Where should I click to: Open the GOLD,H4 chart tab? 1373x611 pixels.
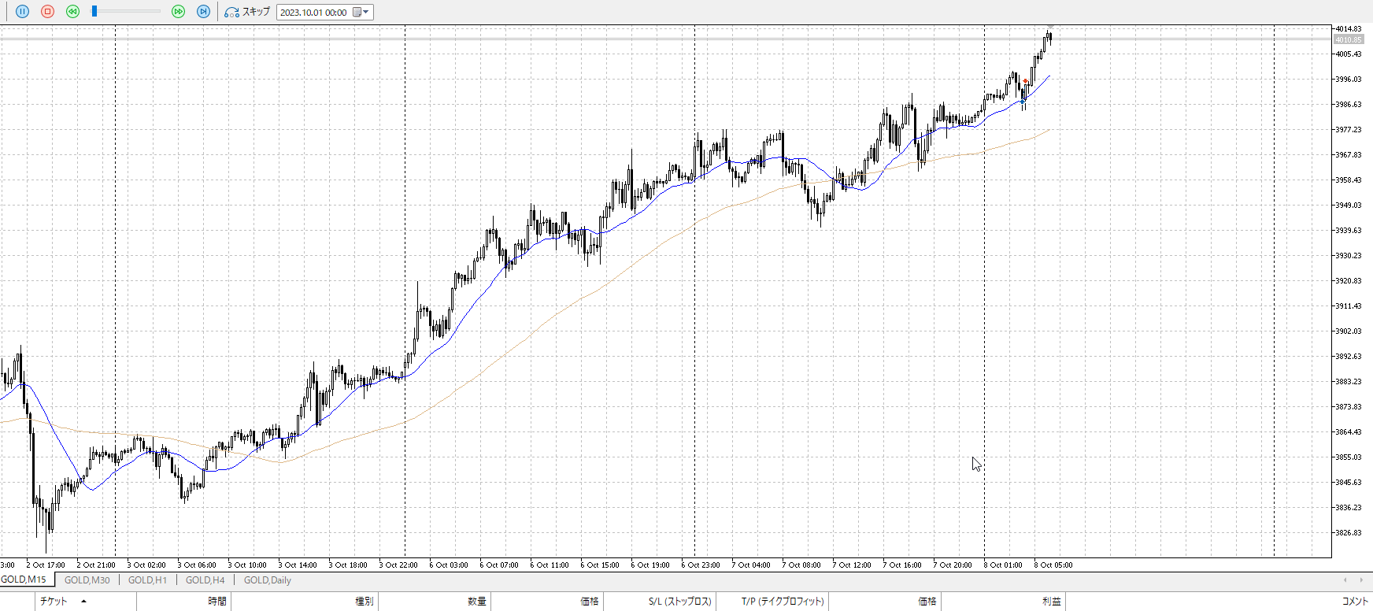205,580
